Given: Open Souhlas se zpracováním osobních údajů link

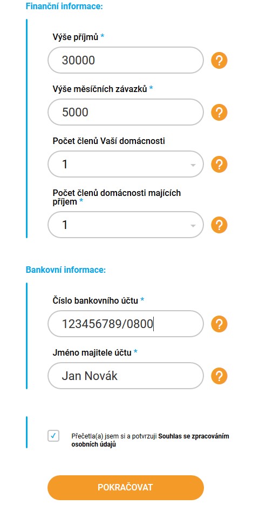Looking at the screenshot, I should [x=150, y=440].
